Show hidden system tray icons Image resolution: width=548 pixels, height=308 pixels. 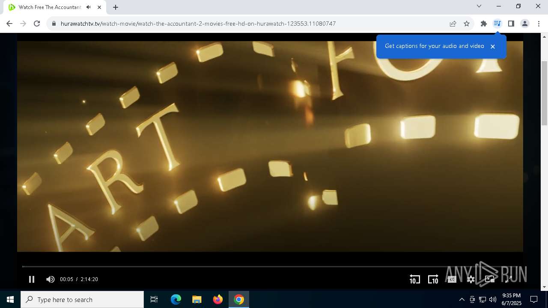(462, 299)
